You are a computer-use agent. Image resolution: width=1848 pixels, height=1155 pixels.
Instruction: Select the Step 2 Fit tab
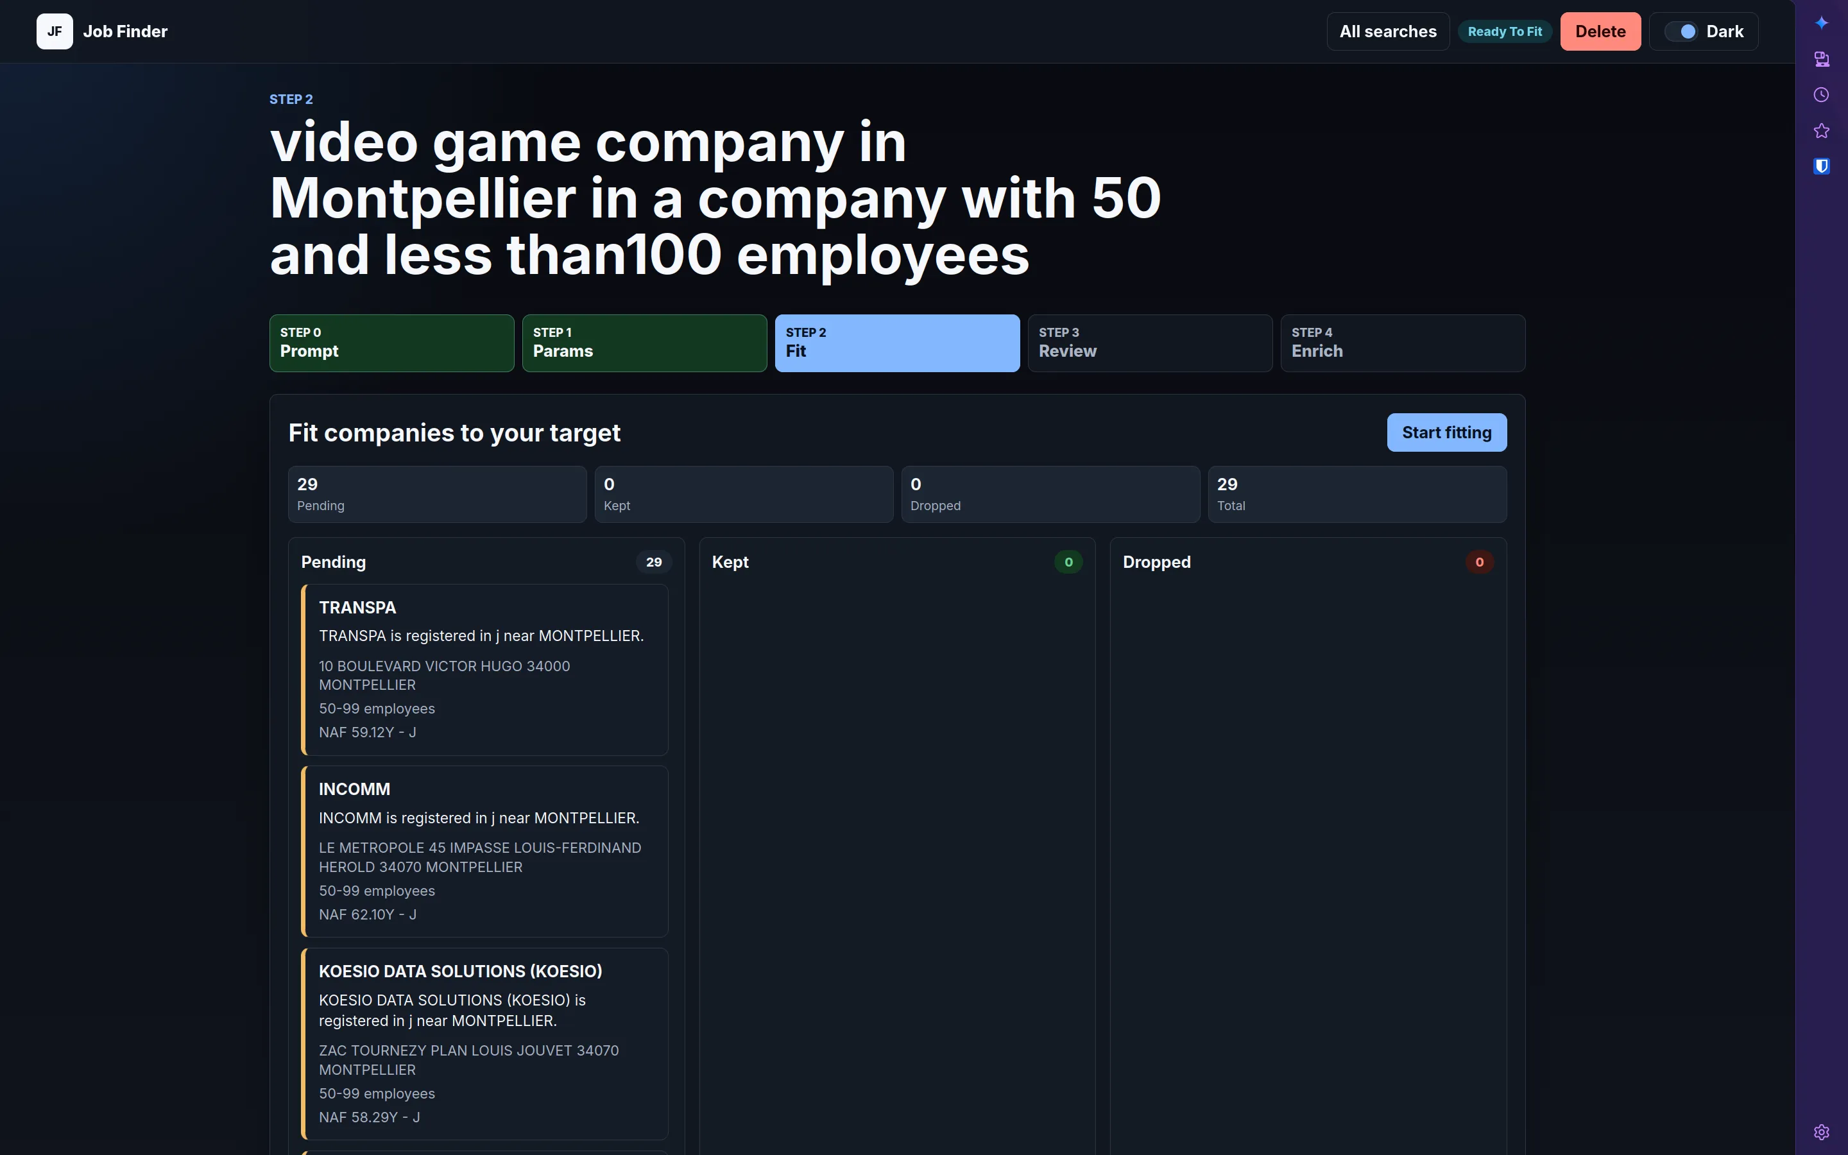pos(897,343)
